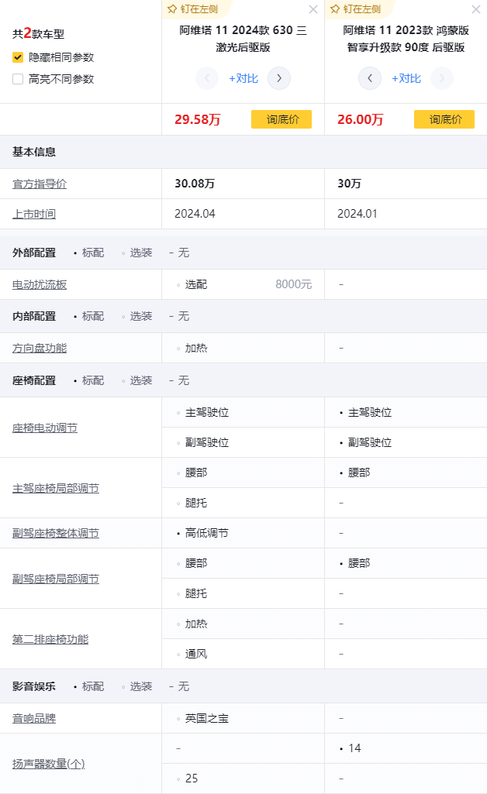Image resolution: width=487 pixels, height=794 pixels.
Task: Open the 音响品牌 parameter link
Action: pos(34,718)
